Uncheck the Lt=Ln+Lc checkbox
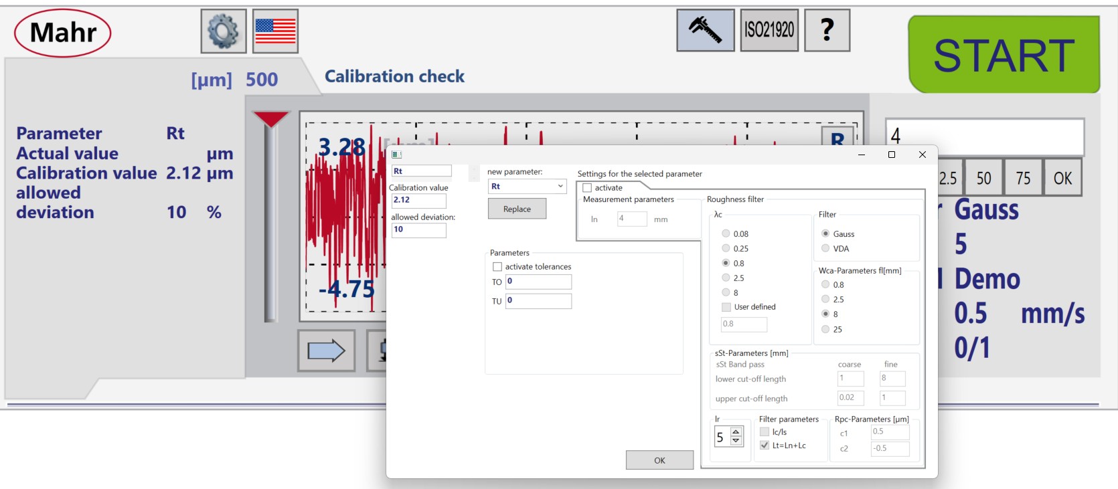The height and width of the screenshot is (489, 1118). tap(765, 446)
